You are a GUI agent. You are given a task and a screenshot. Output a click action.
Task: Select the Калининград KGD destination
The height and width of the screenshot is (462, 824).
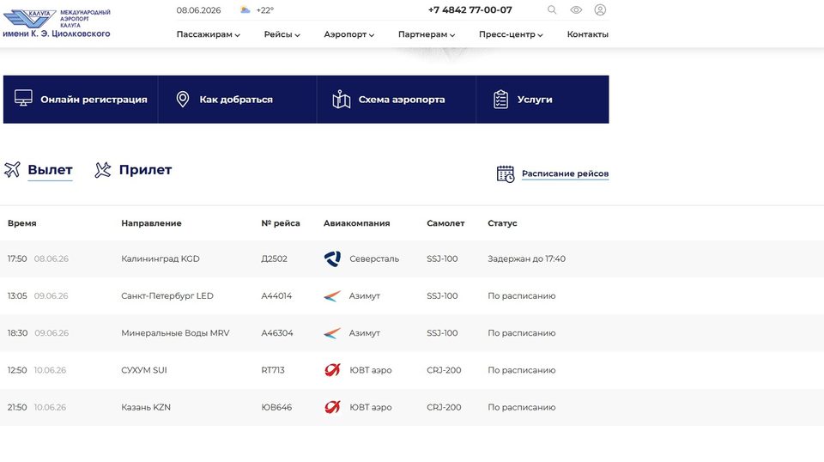tap(161, 258)
